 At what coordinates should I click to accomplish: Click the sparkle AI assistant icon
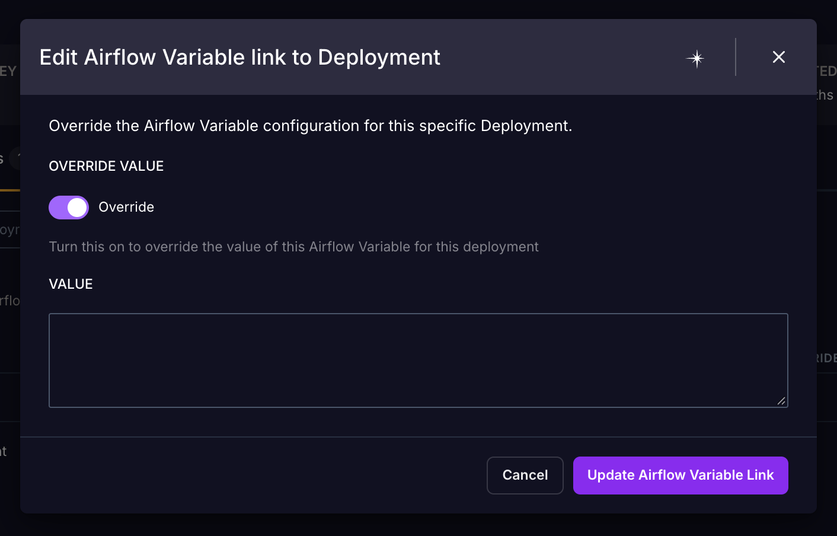point(697,58)
